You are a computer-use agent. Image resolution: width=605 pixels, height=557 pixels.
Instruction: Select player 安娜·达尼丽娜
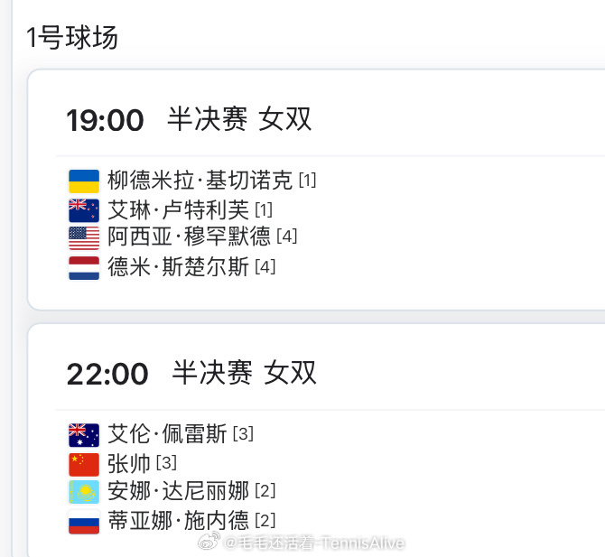[178, 491]
